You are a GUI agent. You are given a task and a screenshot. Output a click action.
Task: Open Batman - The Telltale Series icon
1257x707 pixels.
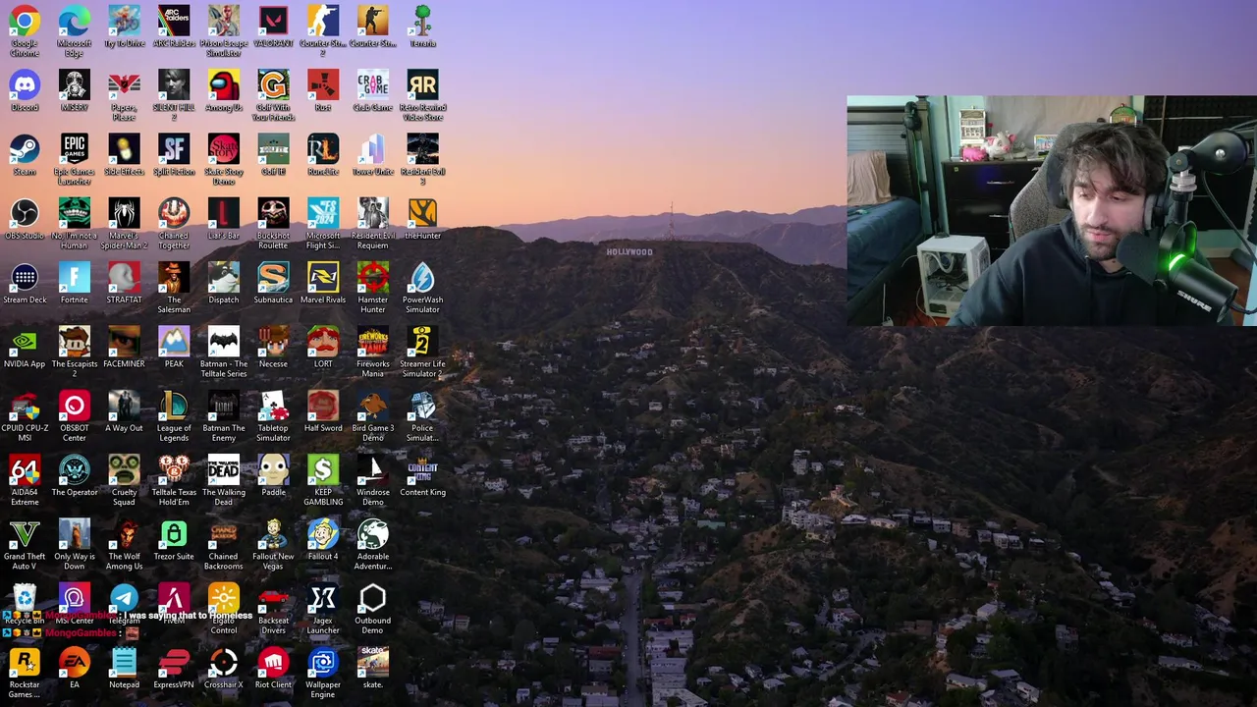(224, 341)
